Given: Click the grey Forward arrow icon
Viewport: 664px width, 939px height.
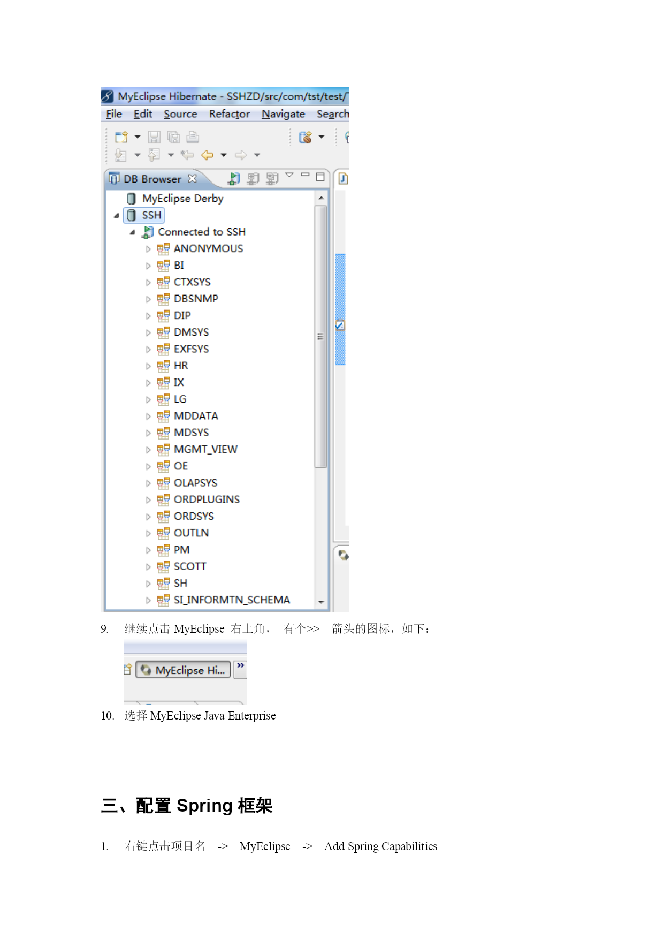Looking at the screenshot, I should click(x=241, y=155).
